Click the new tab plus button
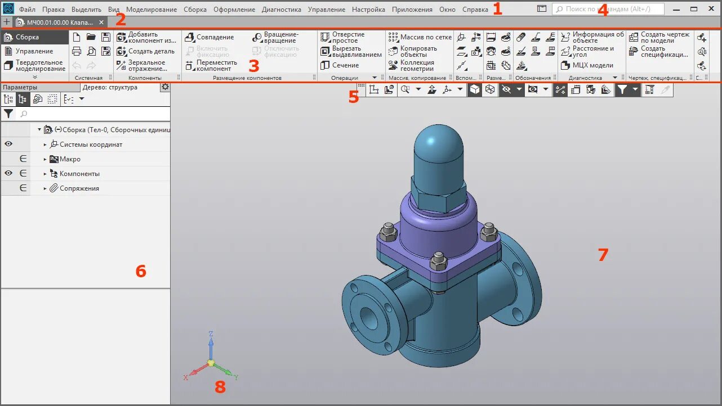722x406 pixels. point(7,22)
